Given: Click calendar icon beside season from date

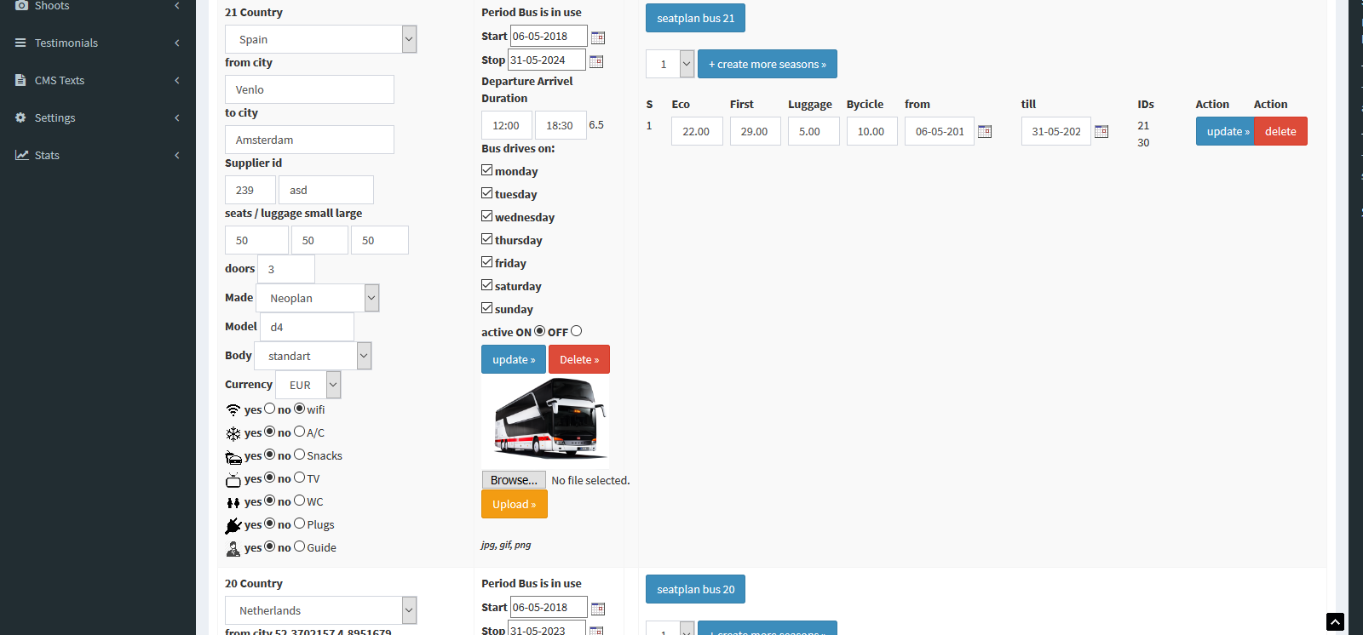Looking at the screenshot, I should pyautogui.click(x=985, y=132).
